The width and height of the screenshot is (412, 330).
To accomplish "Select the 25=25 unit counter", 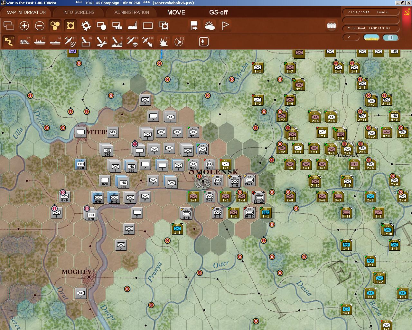I will click(x=258, y=197).
